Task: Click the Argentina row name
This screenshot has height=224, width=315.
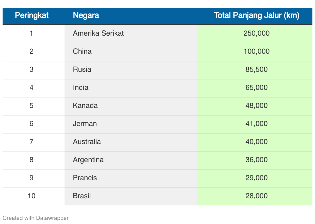Action: pos(88,160)
